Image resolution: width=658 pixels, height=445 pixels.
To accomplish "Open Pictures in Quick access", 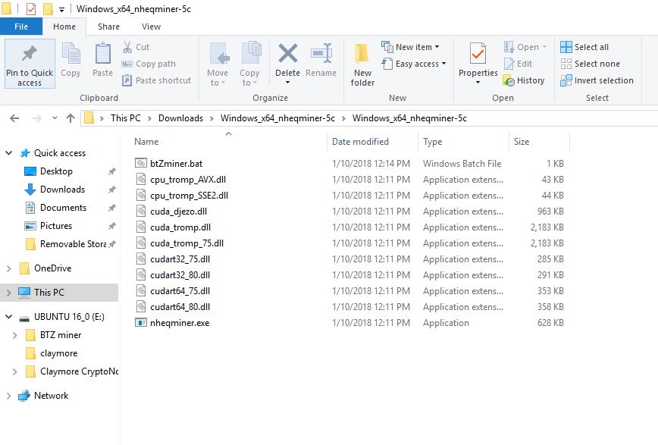I will point(56,226).
